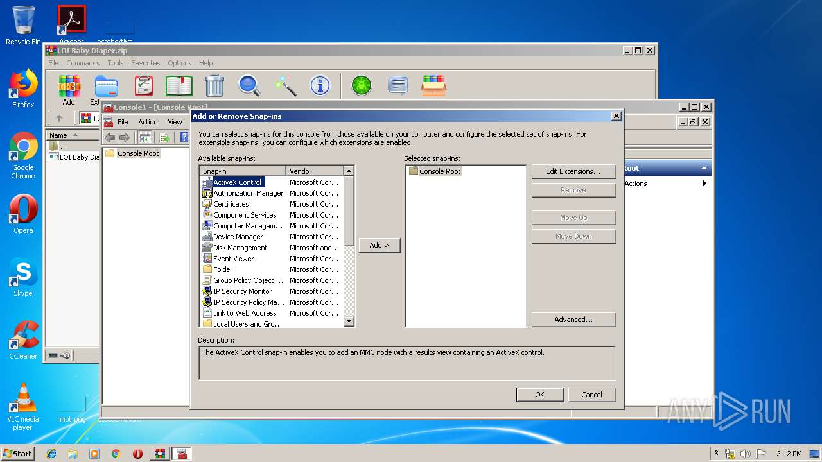Click the Export List icon in Console1 toolbar
Image resolution: width=822 pixels, height=462 pixels.
[x=164, y=137]
